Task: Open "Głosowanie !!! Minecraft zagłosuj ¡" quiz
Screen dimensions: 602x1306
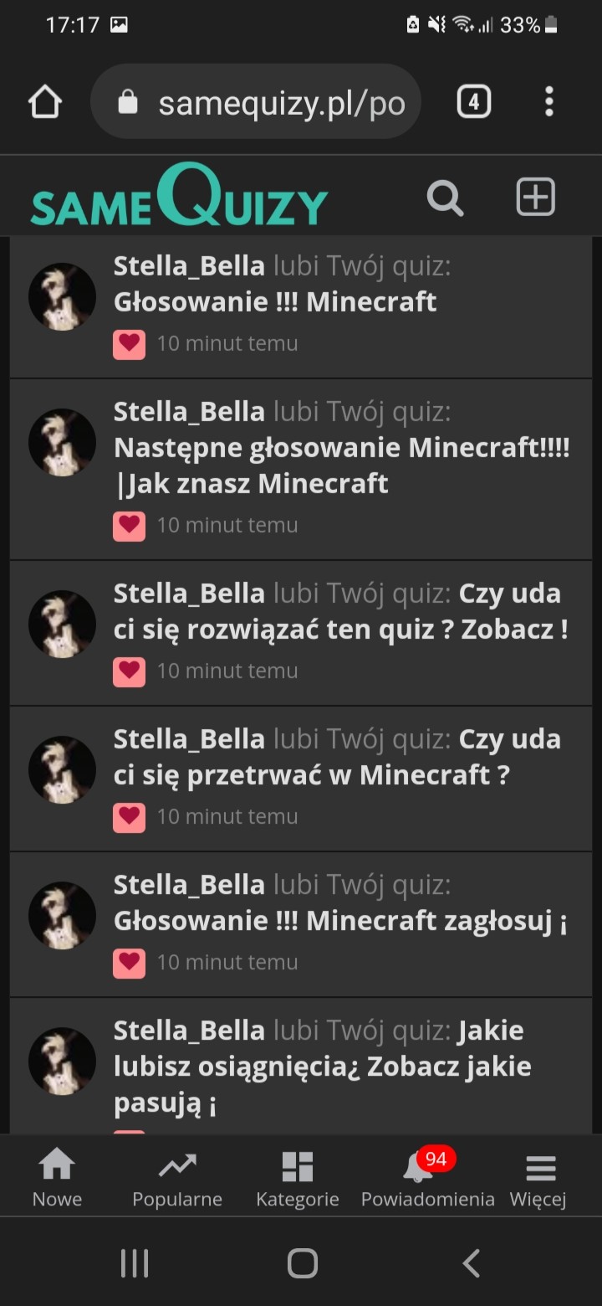Action: point(340,921)
